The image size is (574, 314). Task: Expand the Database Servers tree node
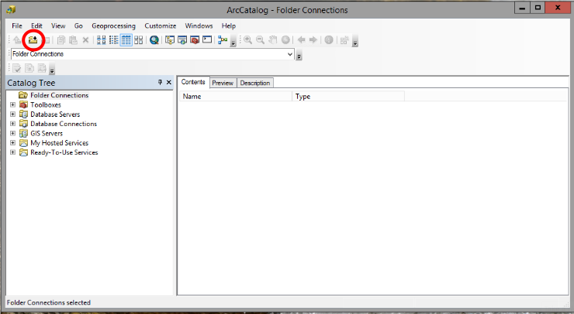tap(13, 114)
